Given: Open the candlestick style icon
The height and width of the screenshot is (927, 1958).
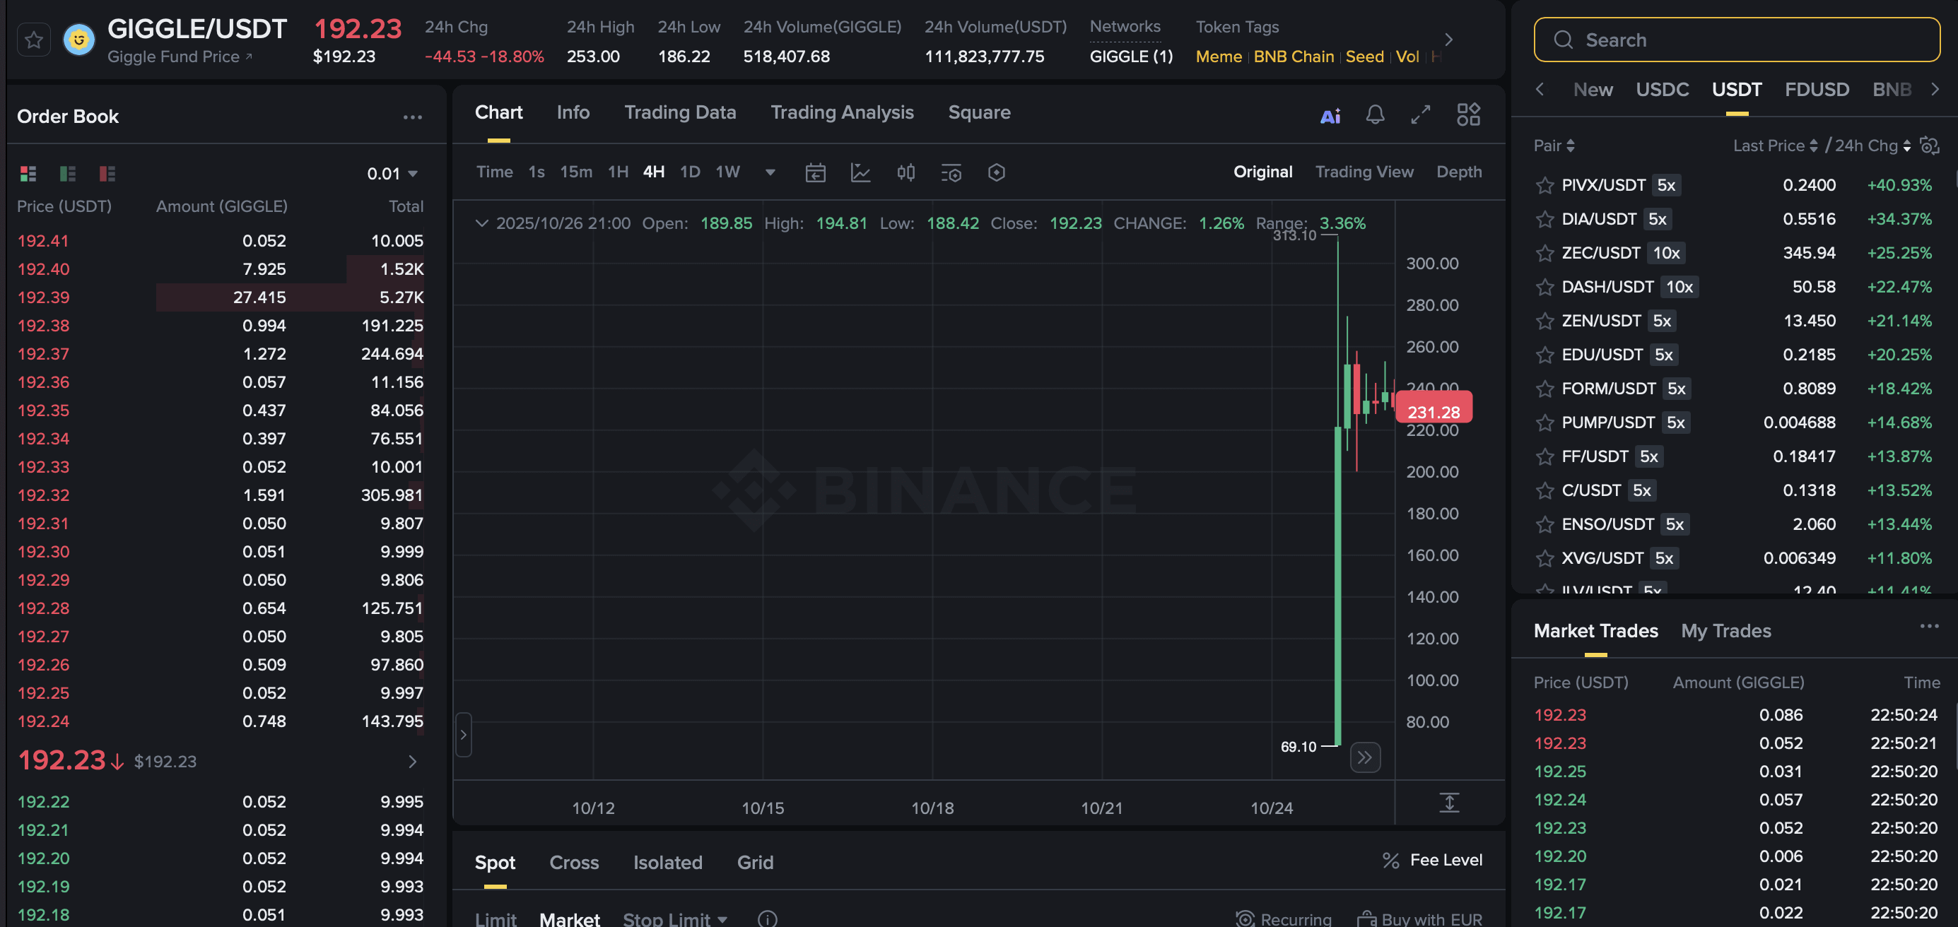Looking at the screenshot, I should coord(905,172).
